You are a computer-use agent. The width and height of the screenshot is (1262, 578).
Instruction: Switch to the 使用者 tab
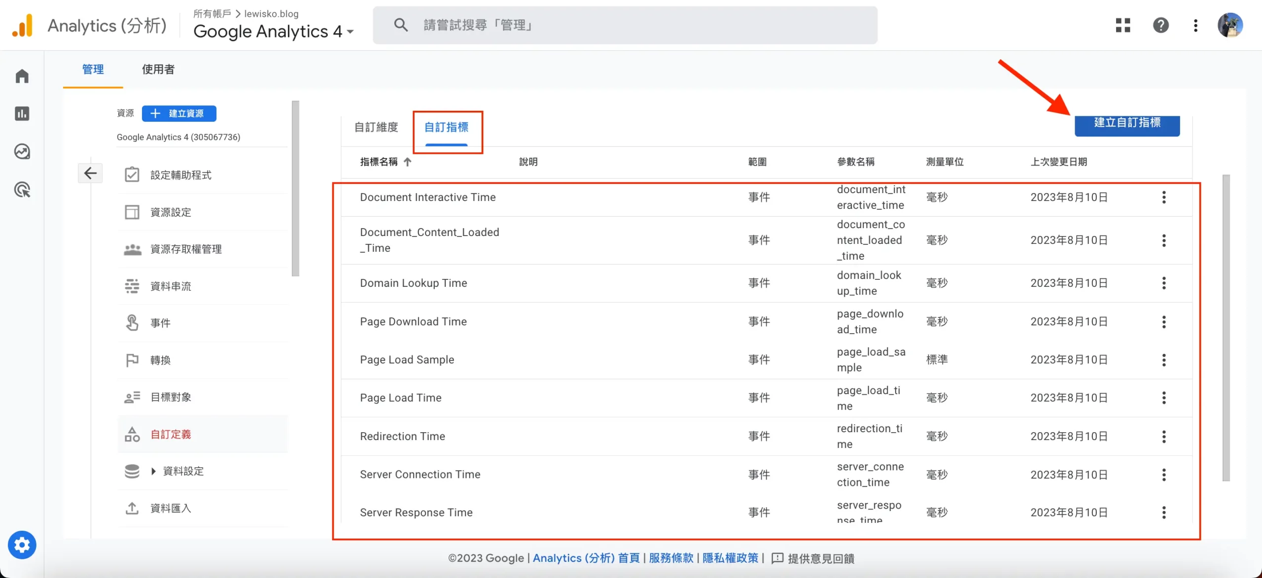(x=158, y=69)
